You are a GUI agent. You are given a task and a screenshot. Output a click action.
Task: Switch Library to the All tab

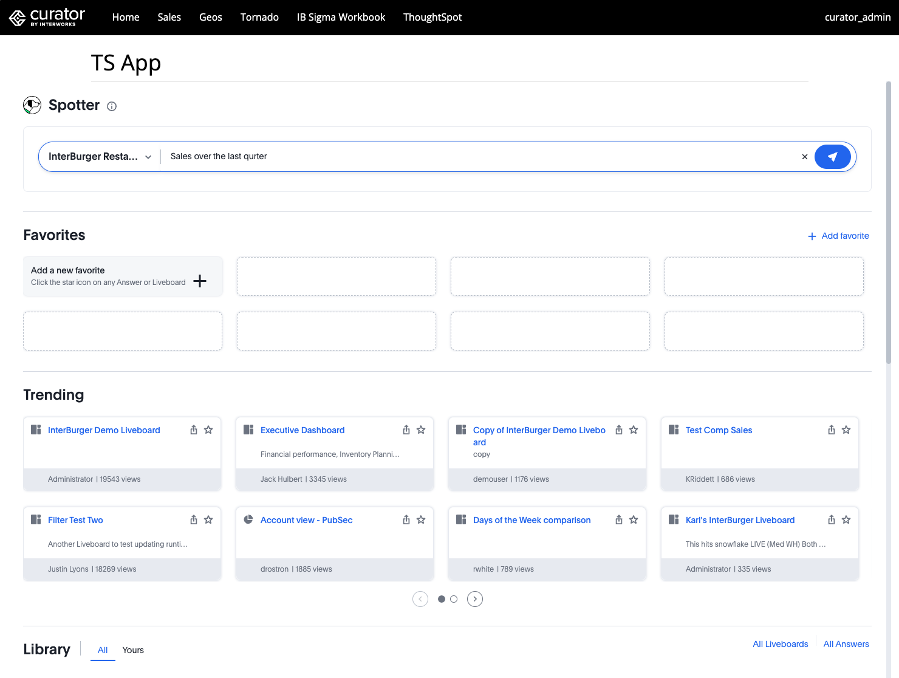click(x=103, y=650)
